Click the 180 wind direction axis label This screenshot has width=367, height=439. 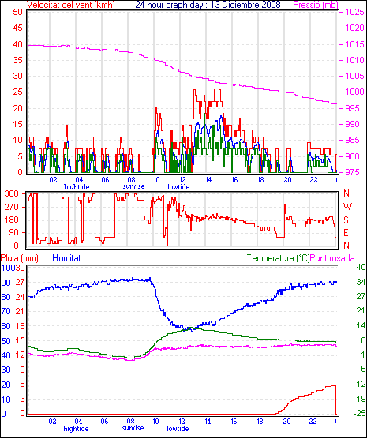pyautogui.click(x=12, y=220)
